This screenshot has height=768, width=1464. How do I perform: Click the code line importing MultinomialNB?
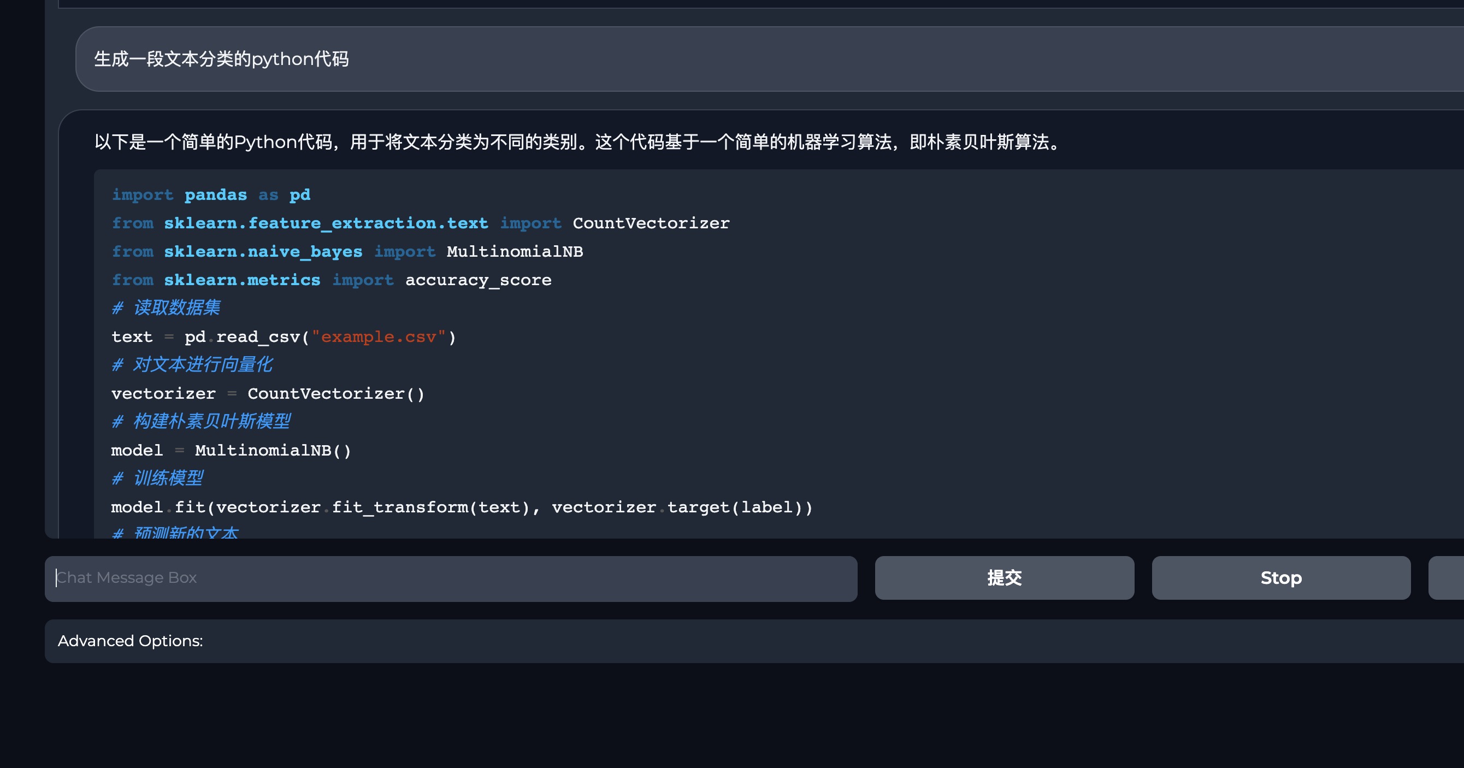pos(347,252)
